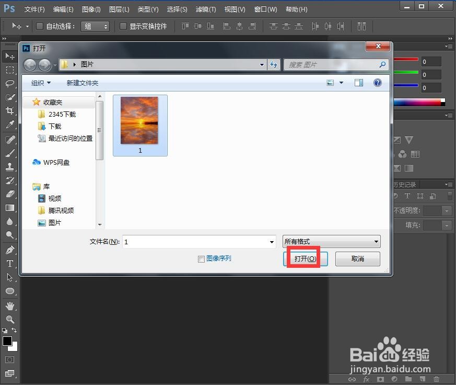Click the 新建文件夹 button
This screenshot has height=385, width=456.
[83, 83]
